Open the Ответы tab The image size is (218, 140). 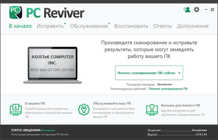[162, 26]
